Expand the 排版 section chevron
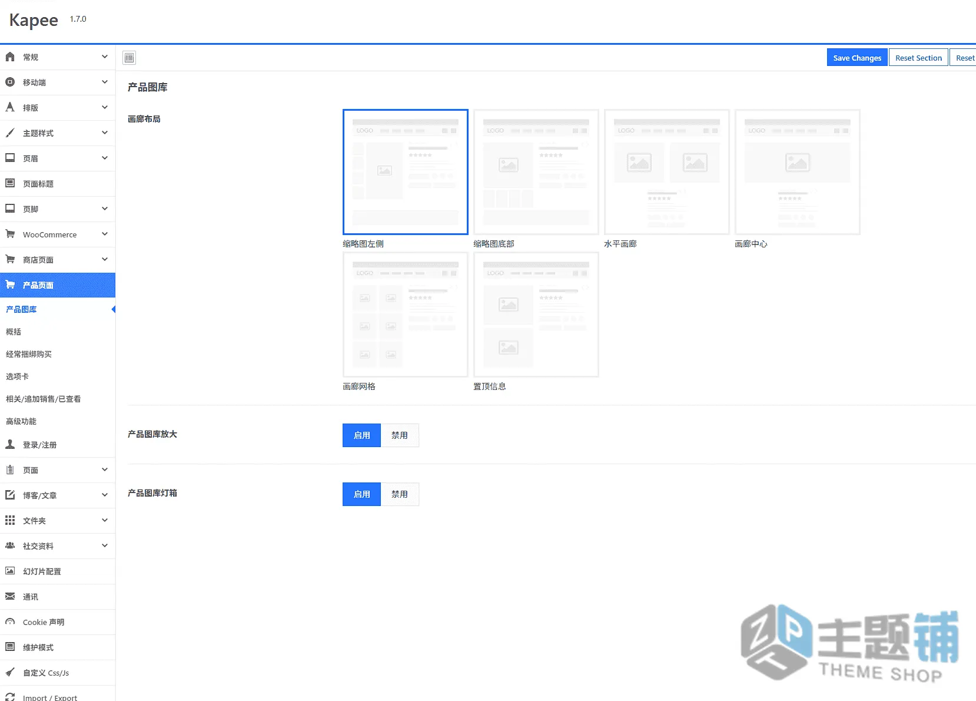This screenshot has width=976, height=701. pos(105,107)
